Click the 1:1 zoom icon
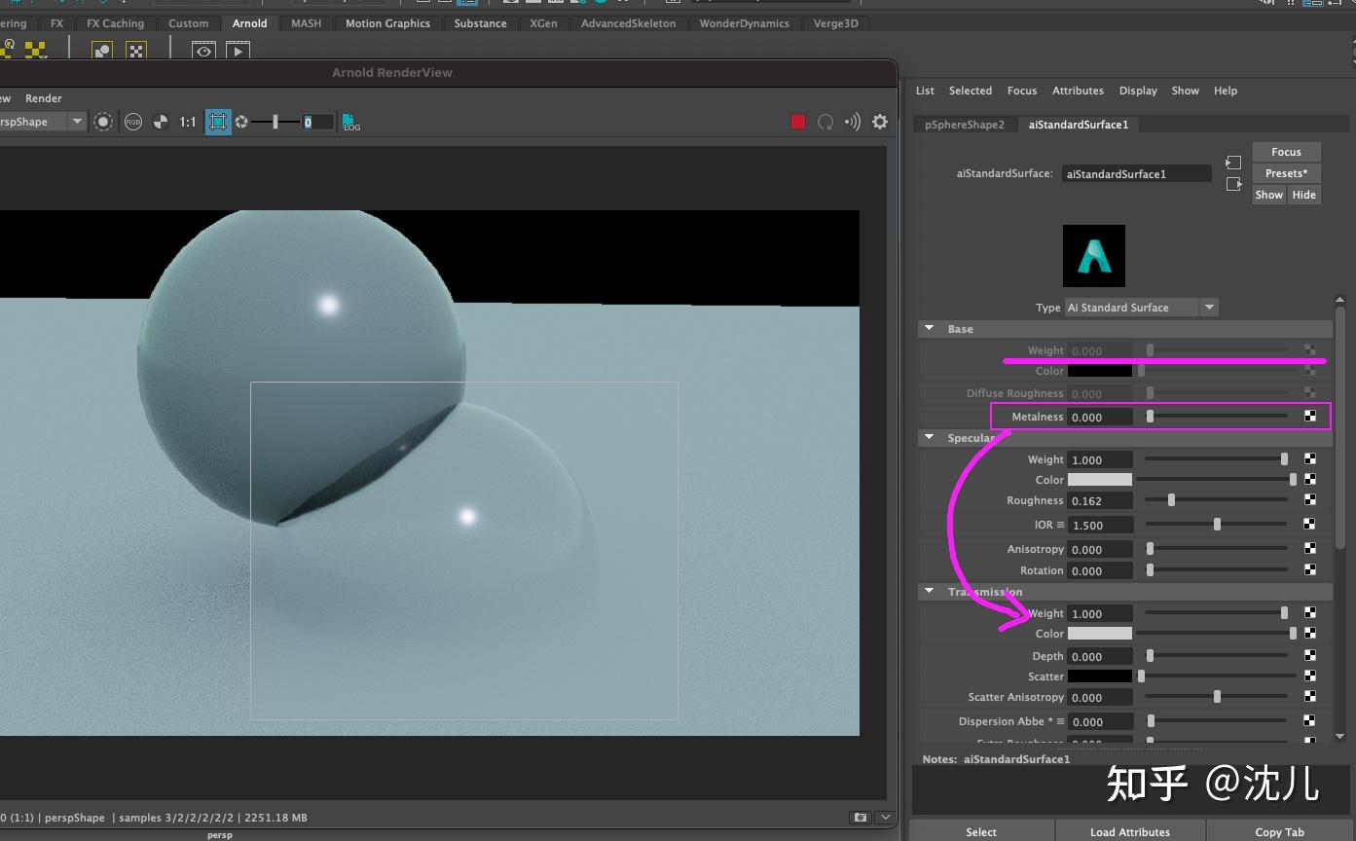 [188, 122]
